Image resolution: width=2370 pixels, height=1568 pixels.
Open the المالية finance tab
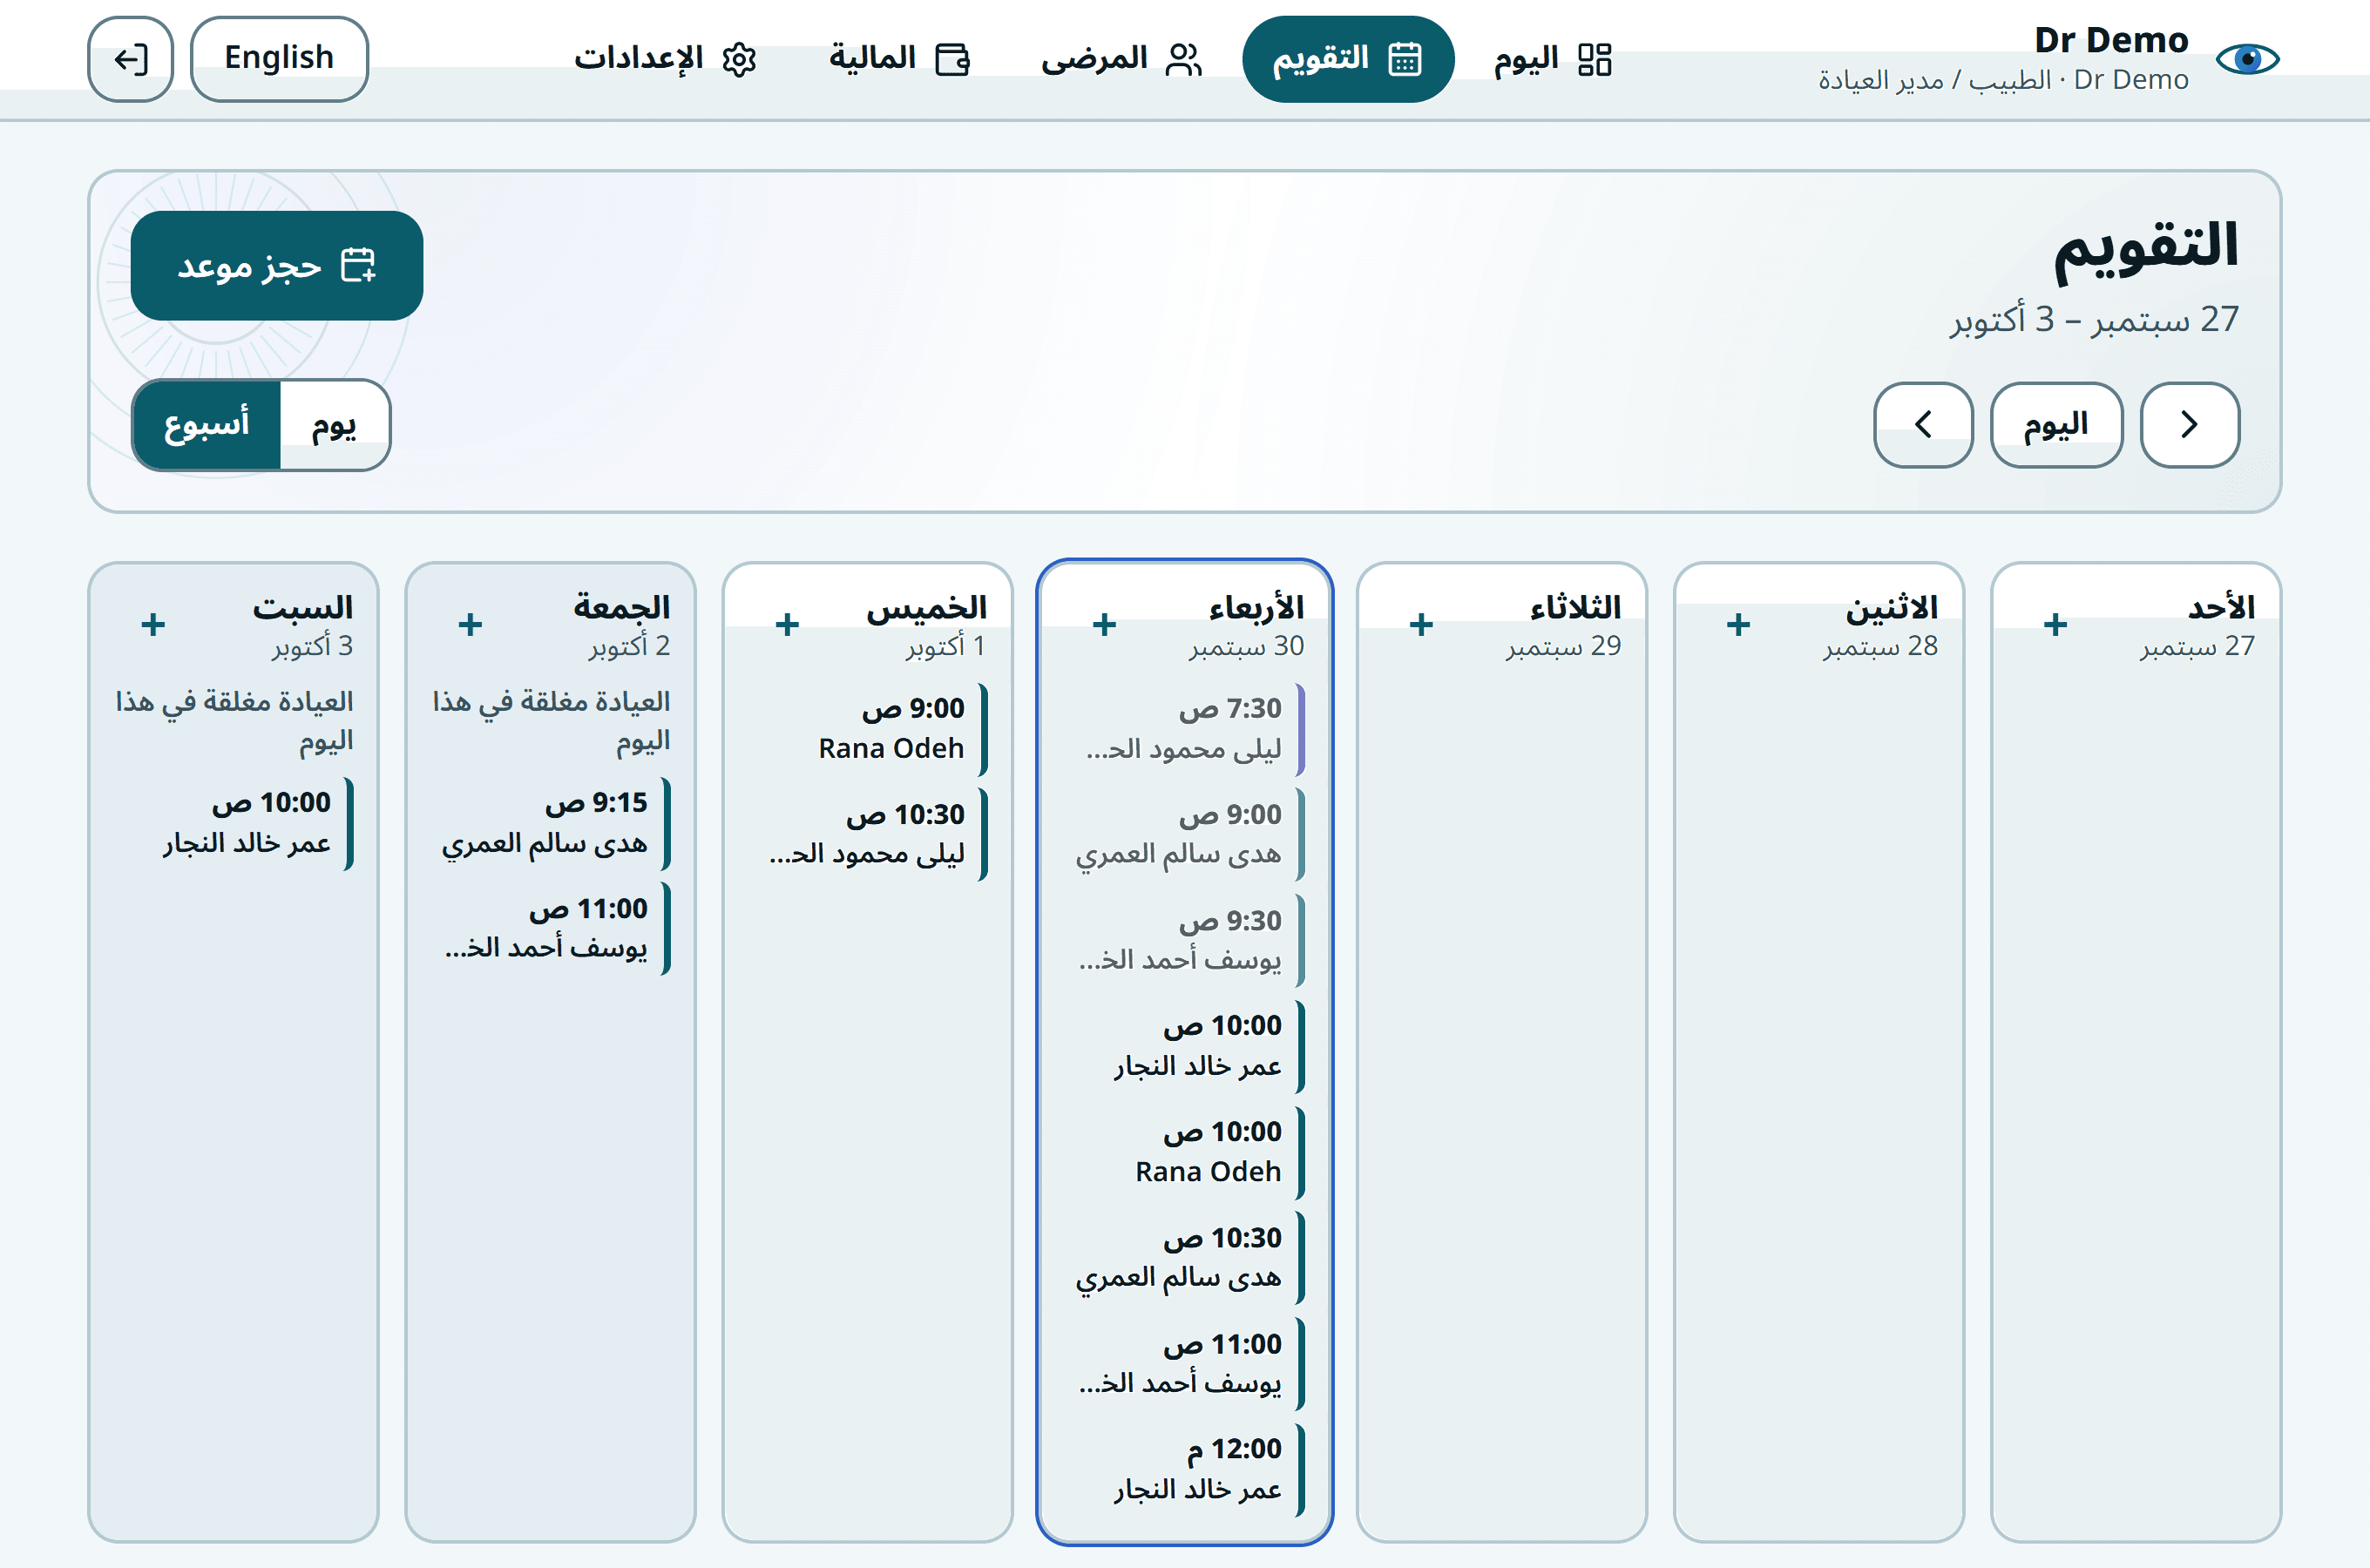click(x=899, y=59)
